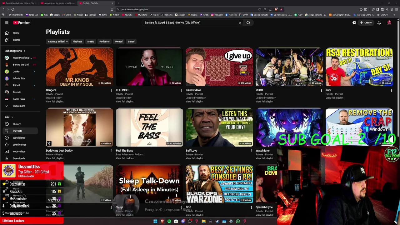Filter playlists by the Podcasts chip
The height and width of the screenshot is (225, 400).
click(104, 42)
